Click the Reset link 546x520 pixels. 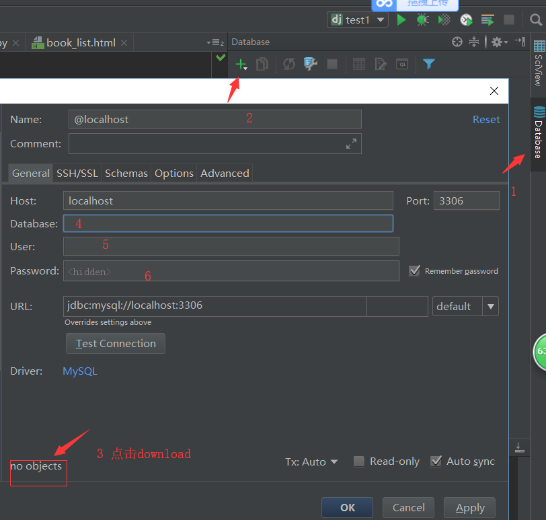pos(485,119)
